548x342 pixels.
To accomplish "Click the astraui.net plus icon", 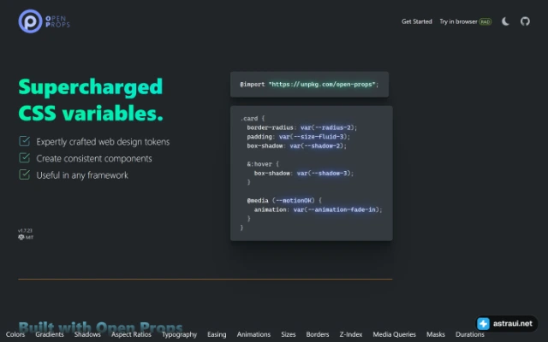I will (483, 323).
